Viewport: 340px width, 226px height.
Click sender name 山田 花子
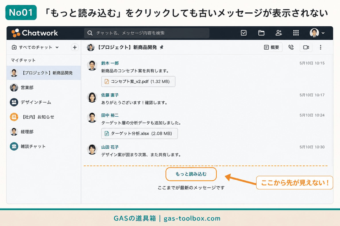[110, 147]
